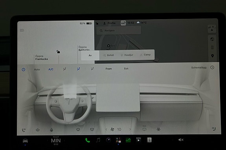Increase fan speed with right chevron
The height and width of the screenshot is (150, 226).
tap(130, 129)
